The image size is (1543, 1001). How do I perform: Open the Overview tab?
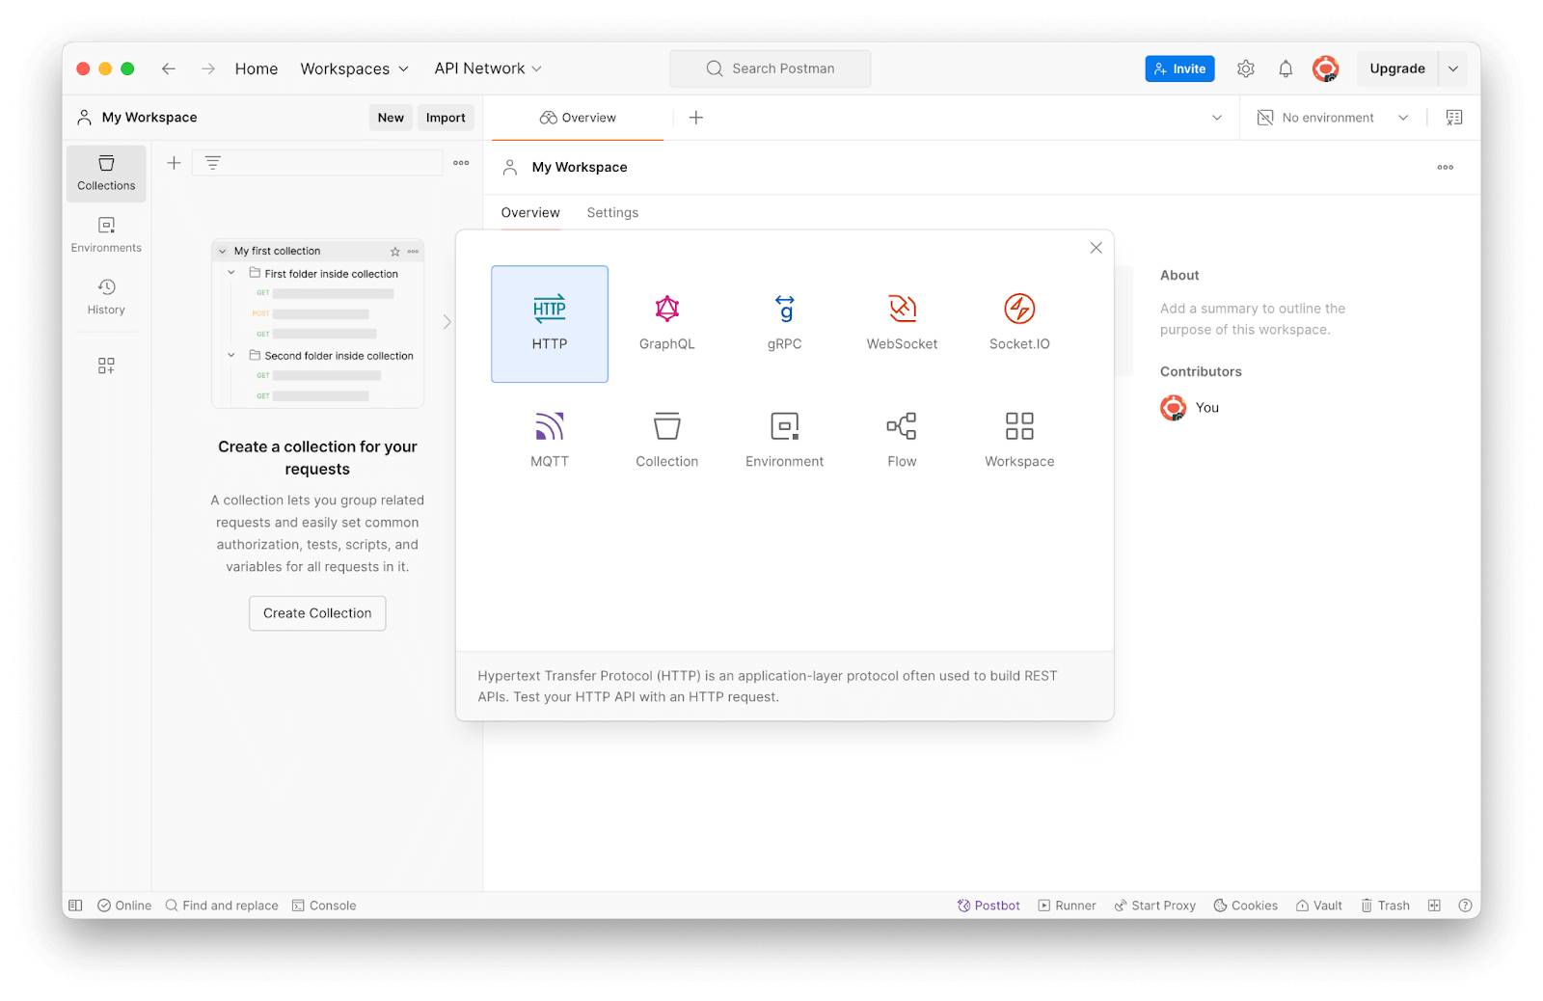(529, 212)
